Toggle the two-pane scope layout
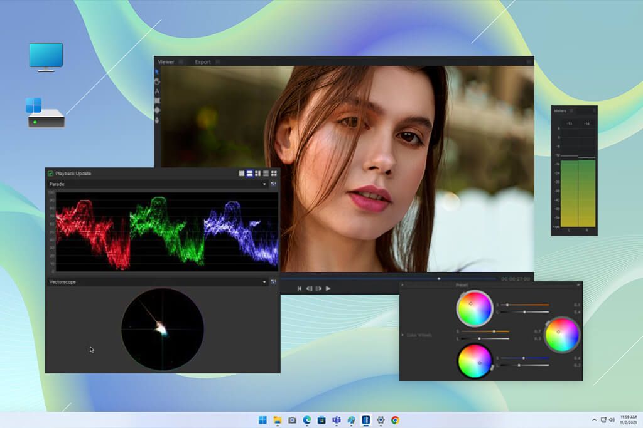 click(x=249, y=173)
